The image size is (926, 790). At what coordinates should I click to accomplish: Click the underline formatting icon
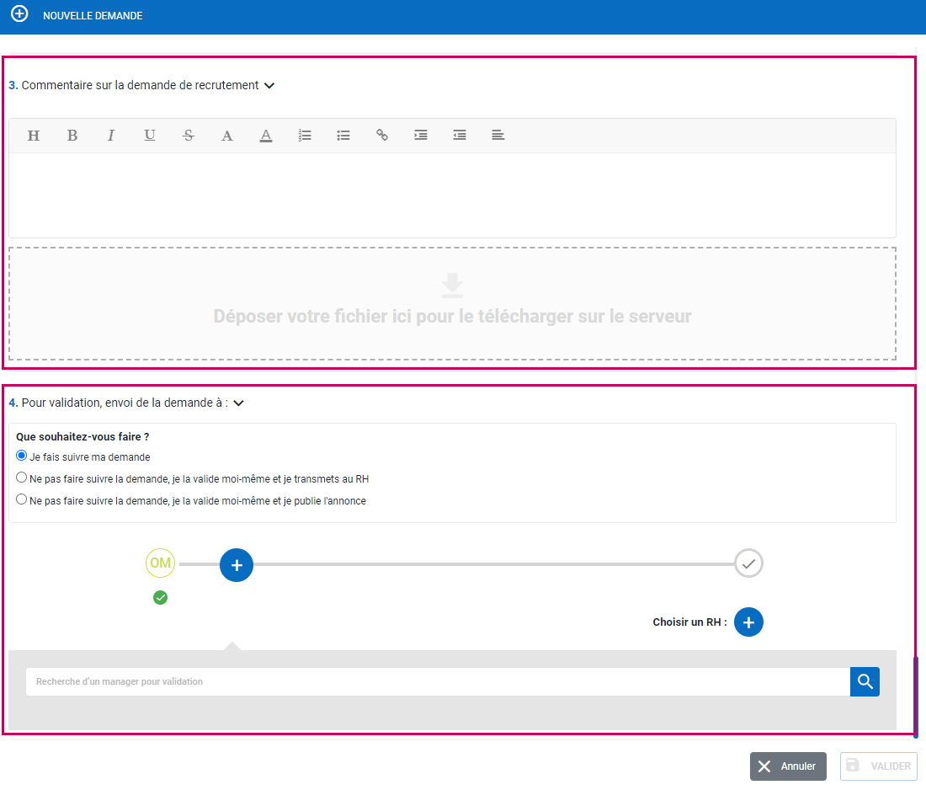tap(149, 136)
